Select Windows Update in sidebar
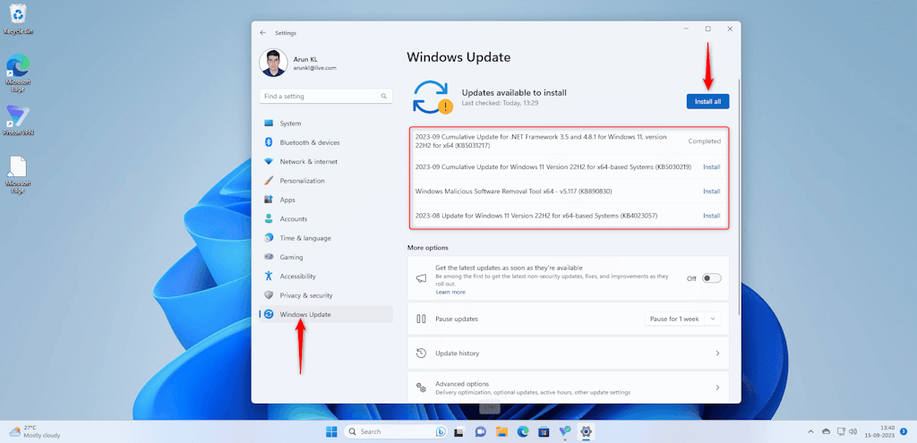The height and width of the screenshot is (443, 917). pos(326,314)
